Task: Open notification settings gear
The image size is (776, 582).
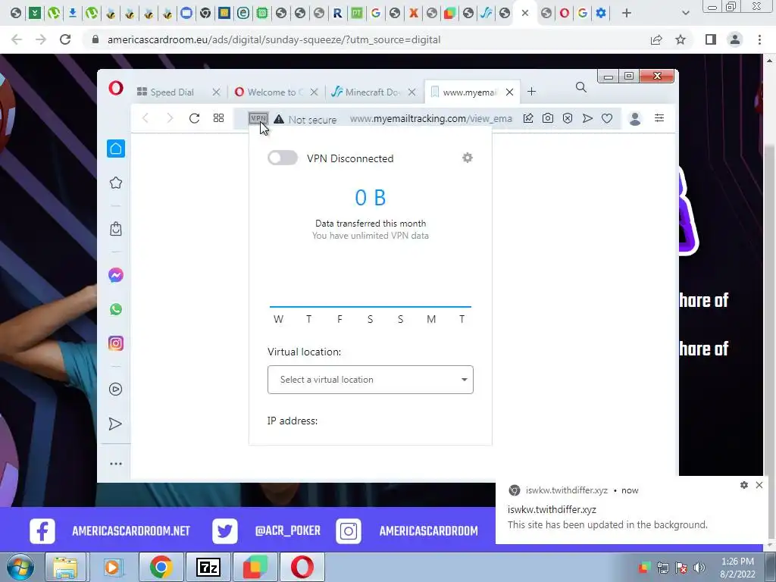Action: coord(744,485)
